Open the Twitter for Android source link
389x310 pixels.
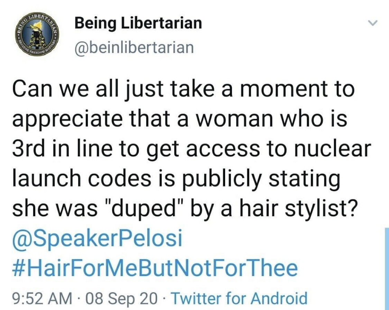coord(239,298)
